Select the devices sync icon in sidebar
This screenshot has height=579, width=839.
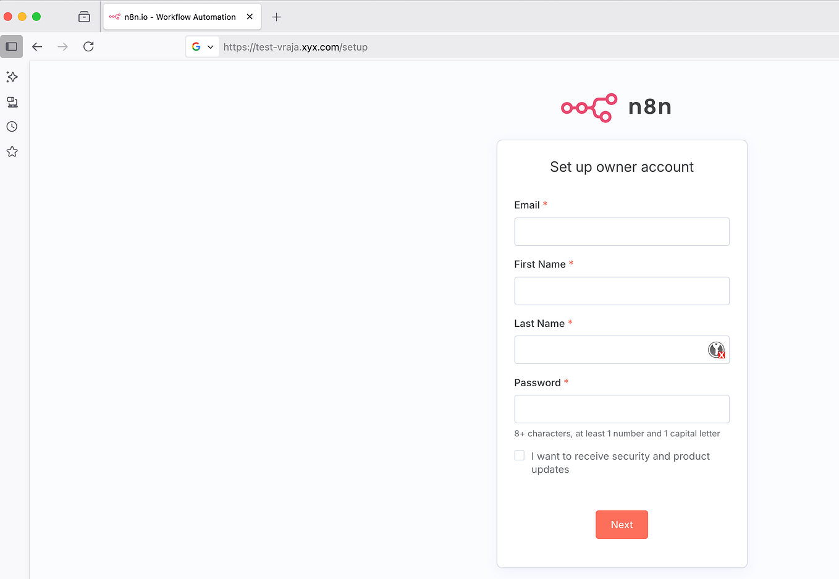[x=12, y=102]
